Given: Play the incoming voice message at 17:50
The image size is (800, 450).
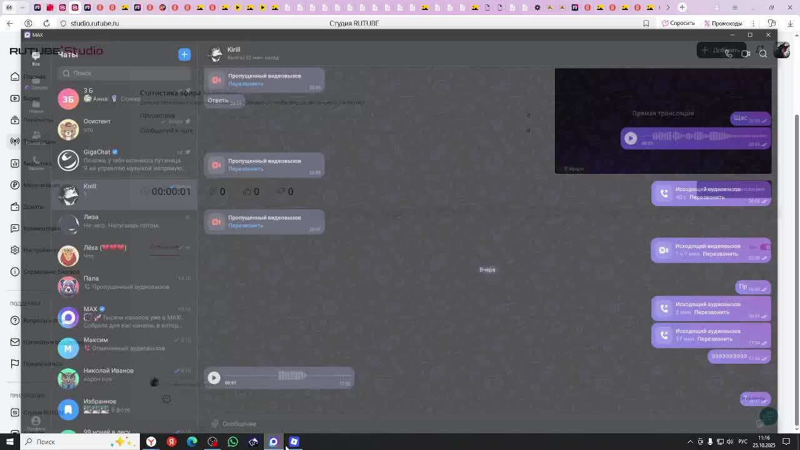Looking at the screenshot, I should [x=214, y=377].
